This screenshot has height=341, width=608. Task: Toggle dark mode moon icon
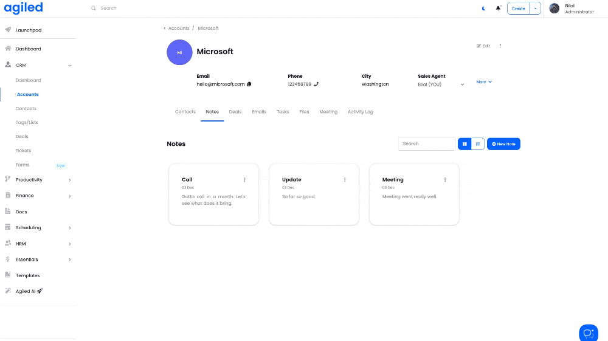tap(483, 8)
